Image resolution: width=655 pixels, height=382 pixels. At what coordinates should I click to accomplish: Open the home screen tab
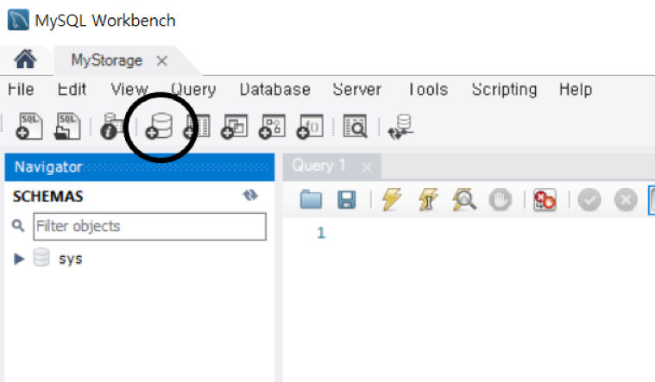25,59
